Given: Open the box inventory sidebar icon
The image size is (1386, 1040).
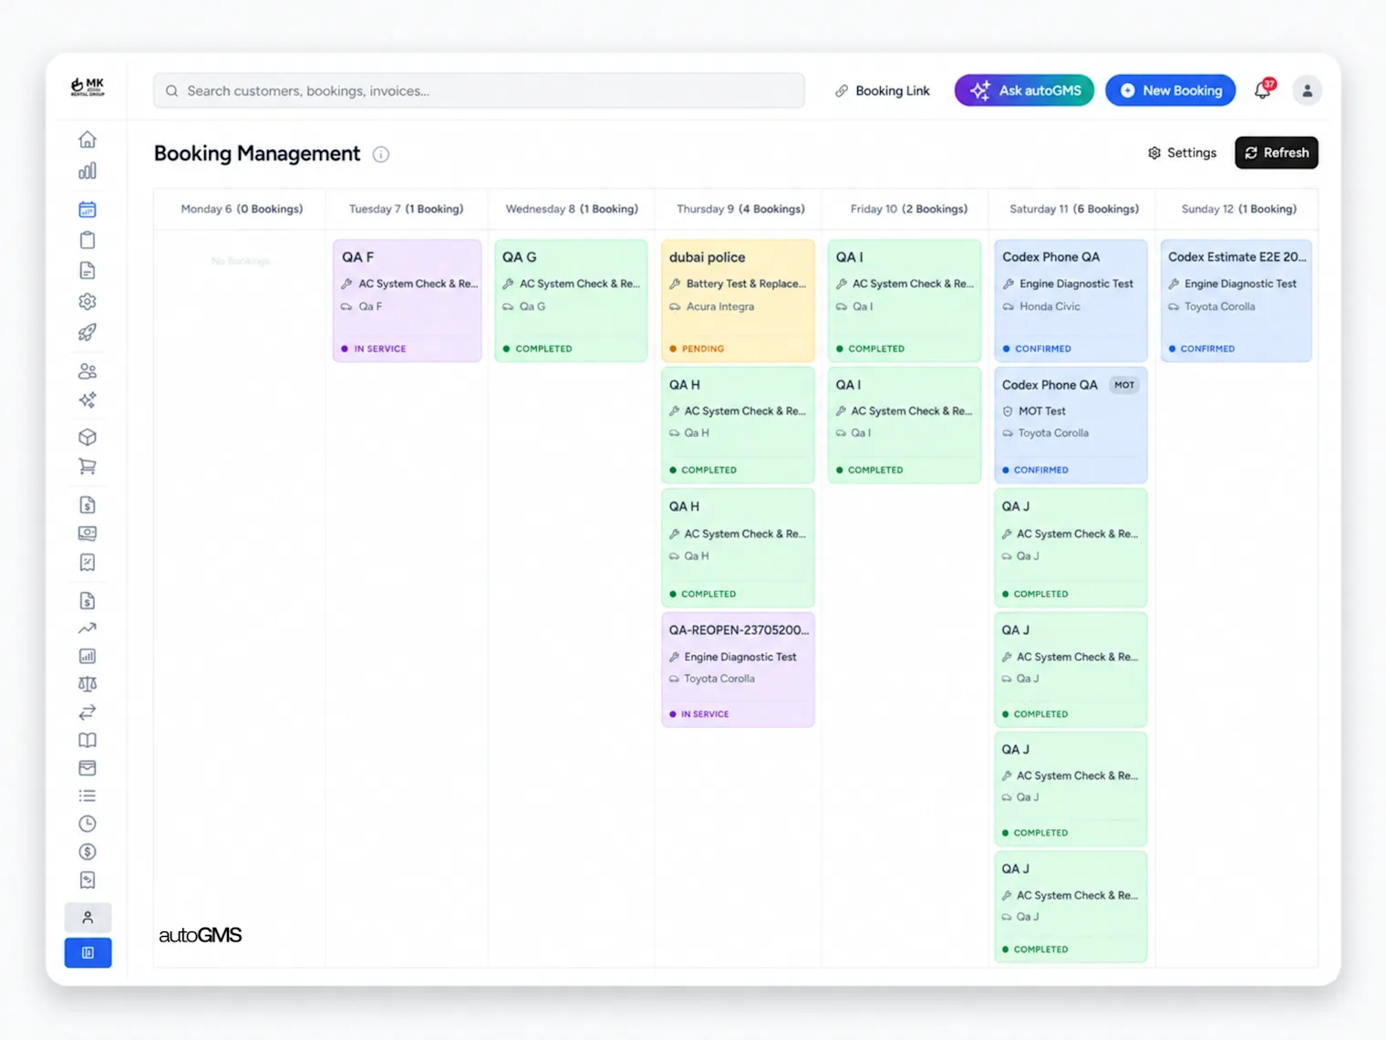Looking at the screenshot, I should tap(88, 437).
